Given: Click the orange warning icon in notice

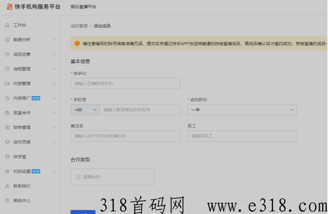Looking at the screenshot, I should point(77,43).
